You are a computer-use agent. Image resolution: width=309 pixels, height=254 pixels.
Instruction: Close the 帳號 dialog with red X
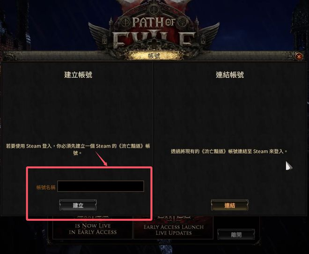pos(299,57)
